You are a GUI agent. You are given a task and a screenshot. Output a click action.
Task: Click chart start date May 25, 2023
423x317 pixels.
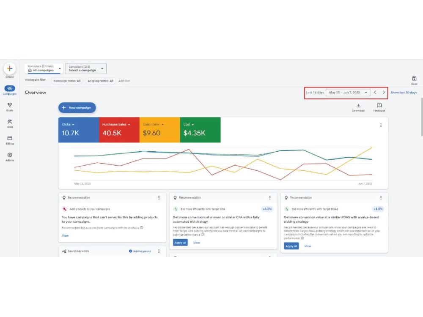click(x=82, y=183)
